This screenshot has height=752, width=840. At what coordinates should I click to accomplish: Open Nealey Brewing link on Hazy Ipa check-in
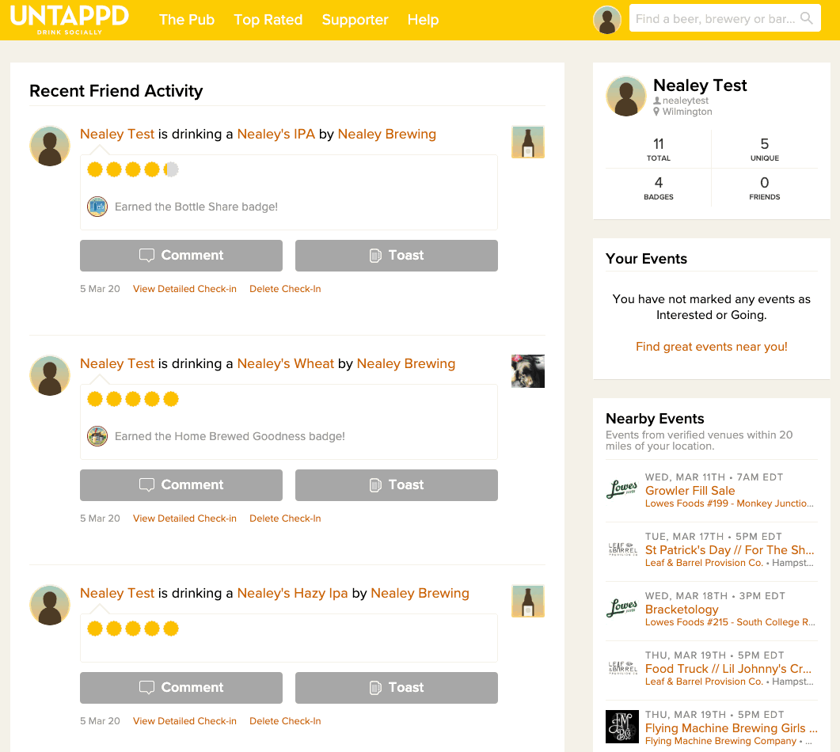420,593
